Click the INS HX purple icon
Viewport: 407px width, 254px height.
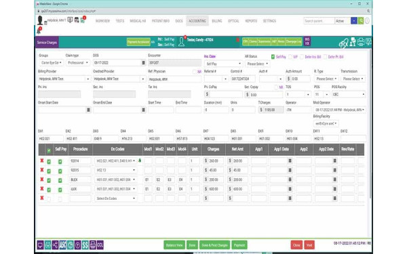pos(307,41)
